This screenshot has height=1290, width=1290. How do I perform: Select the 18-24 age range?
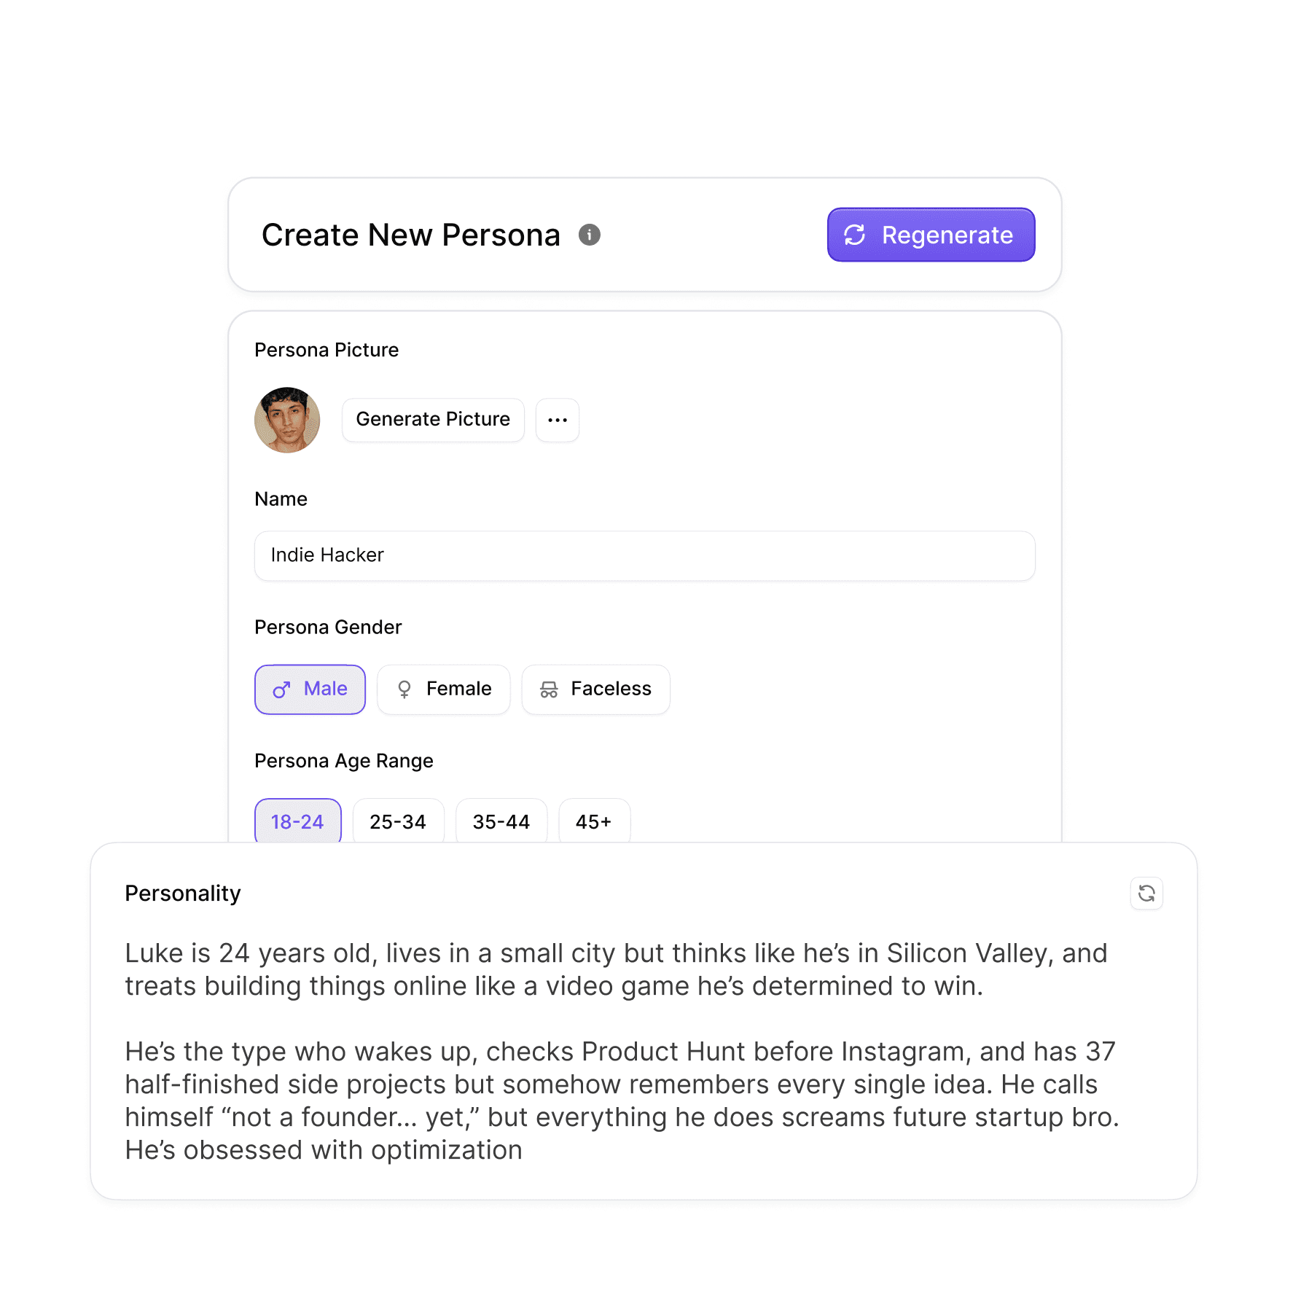[298, 821]
